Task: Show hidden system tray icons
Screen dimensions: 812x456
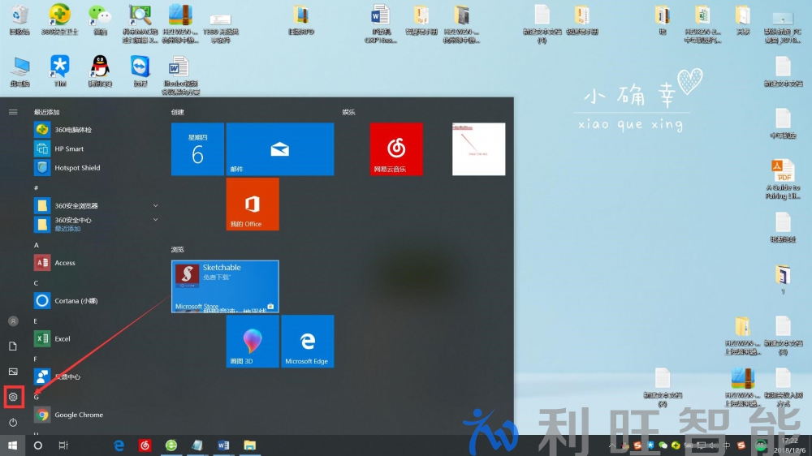Action: tap(612, 445)
